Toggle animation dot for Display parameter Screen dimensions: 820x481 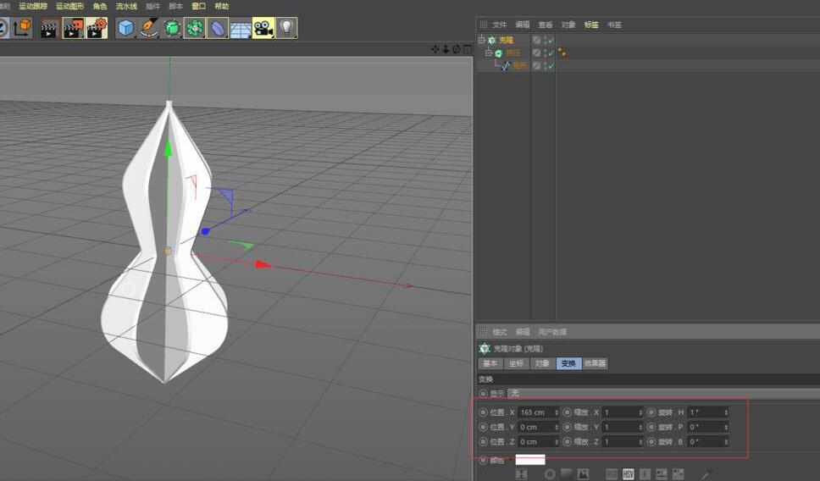(x=483, y=393)
